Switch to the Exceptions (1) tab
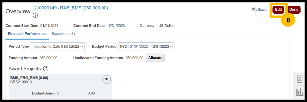Viewport: 307px width, 102px height. click(63, 34)
